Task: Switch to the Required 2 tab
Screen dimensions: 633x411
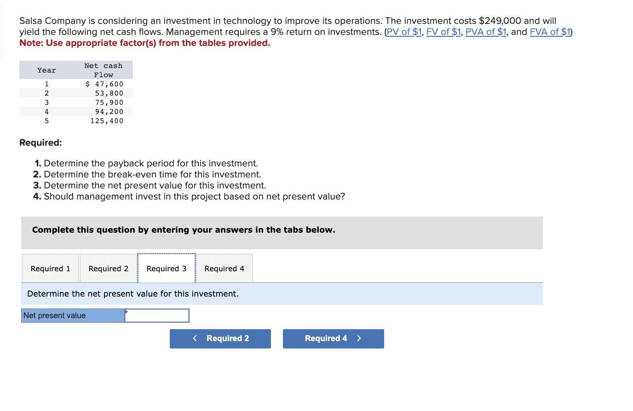Action: 109,268
